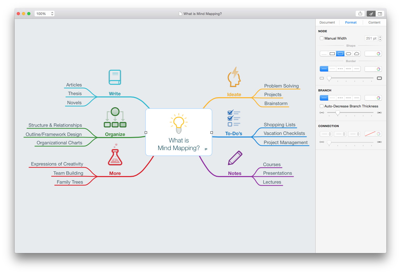Screen dimensions: 401x274
Task: Switch to the Document tab
Action: tap(327, 22)
